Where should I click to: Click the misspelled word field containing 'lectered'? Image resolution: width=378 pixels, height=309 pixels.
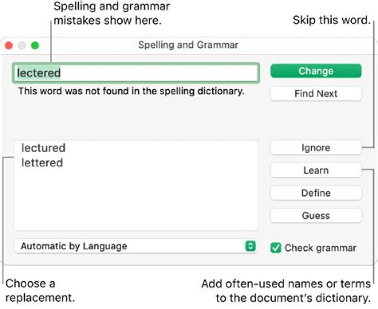tap(136, 73)
